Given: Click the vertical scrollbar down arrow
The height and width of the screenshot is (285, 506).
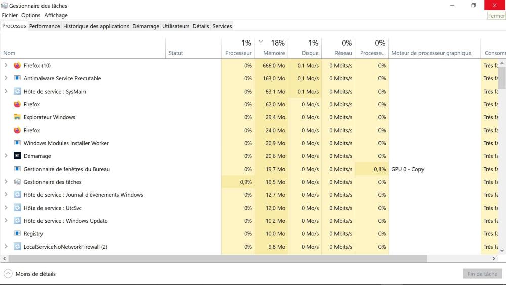Looking at the screenshot, I should pyautogui.click(x=502, y=250).
